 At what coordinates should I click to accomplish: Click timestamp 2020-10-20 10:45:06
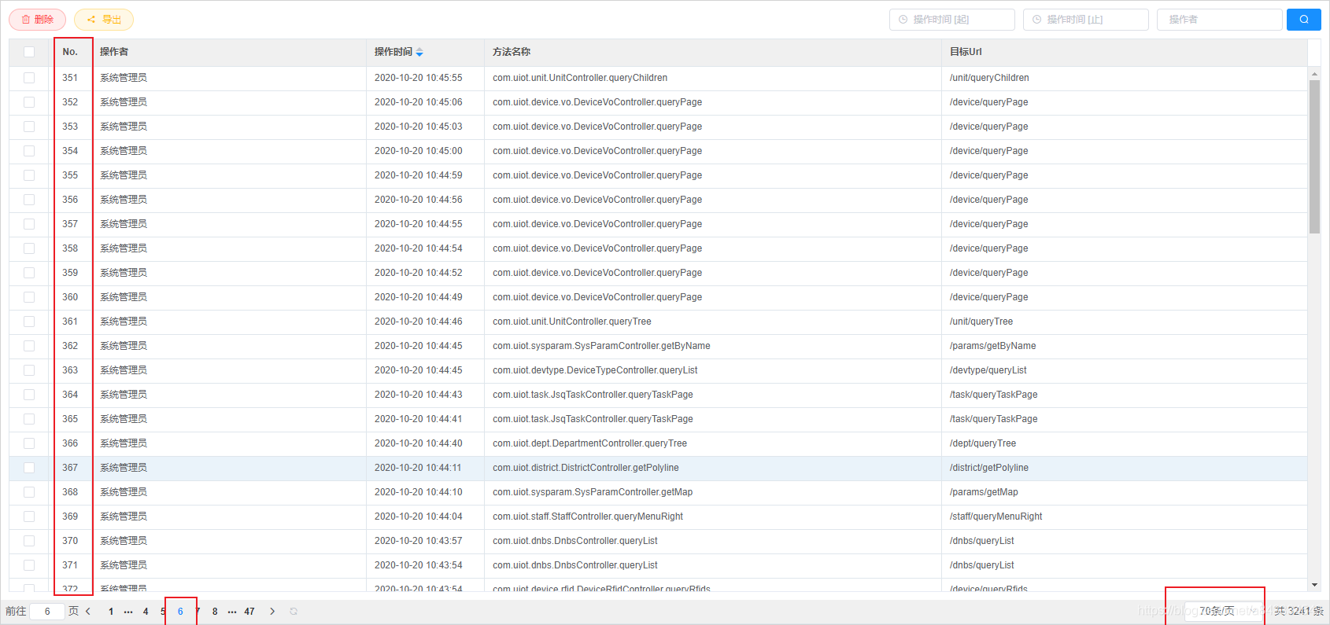[419, 102]
